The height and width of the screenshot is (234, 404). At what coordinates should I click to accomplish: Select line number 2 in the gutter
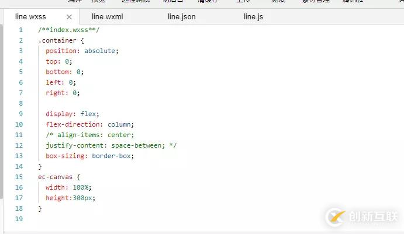pyautogui.click(x=20, y=40)
